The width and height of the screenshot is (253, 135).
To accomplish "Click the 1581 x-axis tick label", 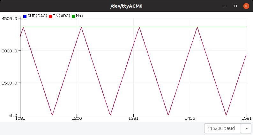I will coord(246,118).
